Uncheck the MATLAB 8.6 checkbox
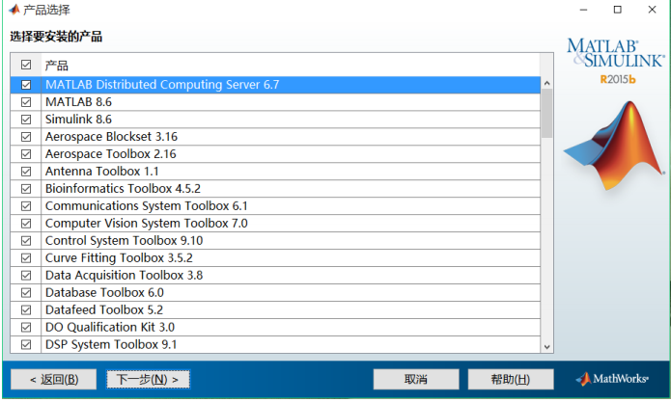This screenshot has height=402, width=671. [26, 102]
